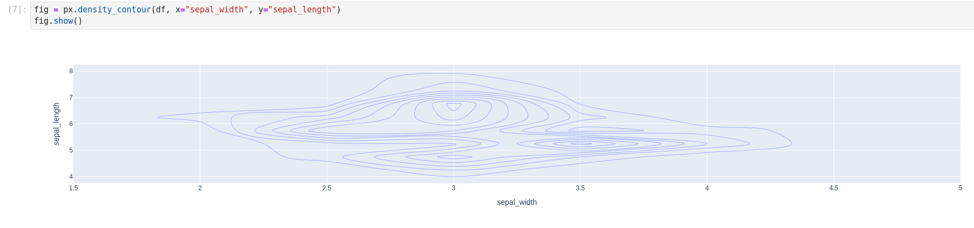The height and width of the screenshot is (228, 974).
Task: Click the y-axis tick label 6
Action: coord(71,124)
